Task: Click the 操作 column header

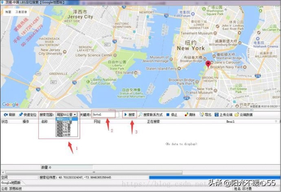Action: click(x=26, y=122)
